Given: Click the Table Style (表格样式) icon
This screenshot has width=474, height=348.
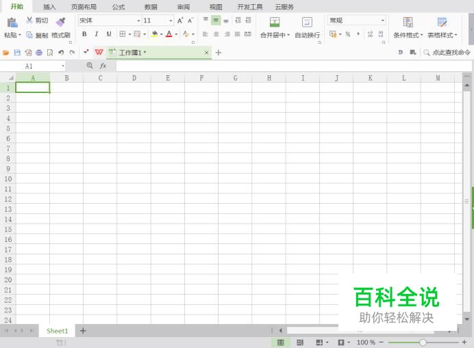Looking at the screenshot, I should pos(442,23).
